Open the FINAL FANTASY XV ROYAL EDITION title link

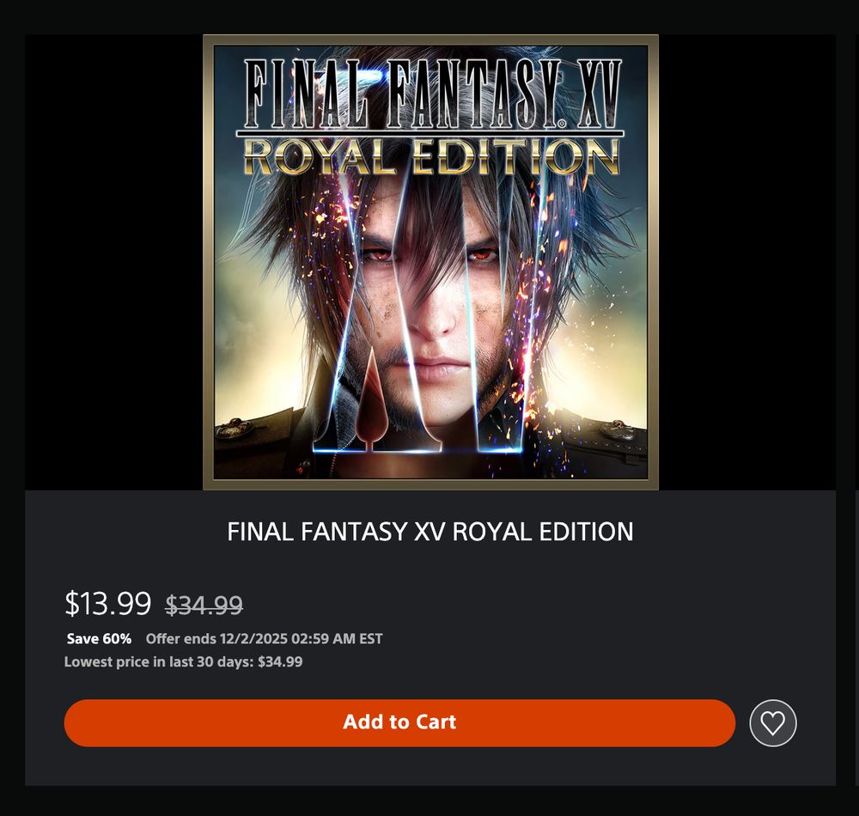click(430, 531)
